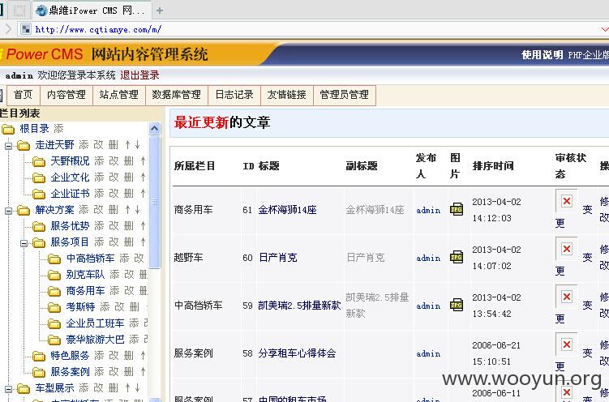Viewport: 609px width, 402px height.
Task: Click 添 next to 服务优势
Action: coord(99,226)
